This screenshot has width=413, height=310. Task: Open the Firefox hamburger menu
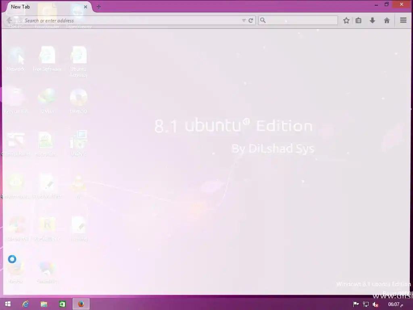click(403, 20)
